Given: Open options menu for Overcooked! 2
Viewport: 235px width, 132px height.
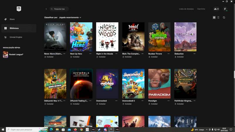Looking at the screenshot, I should point(142,101).
